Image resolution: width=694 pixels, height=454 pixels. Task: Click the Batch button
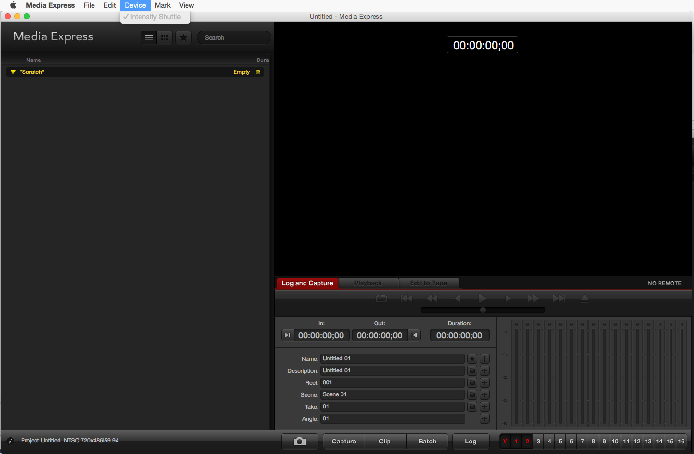point(427,442)
